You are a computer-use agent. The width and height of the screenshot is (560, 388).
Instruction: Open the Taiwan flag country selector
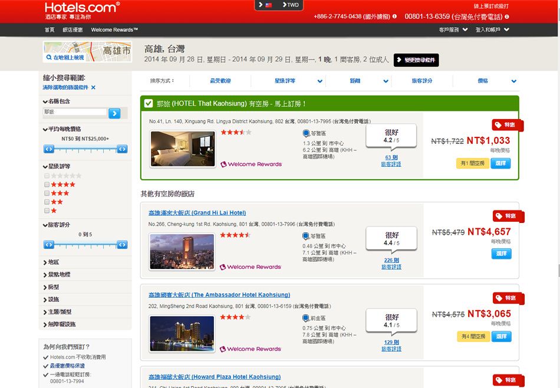click(x=265, y=5)
